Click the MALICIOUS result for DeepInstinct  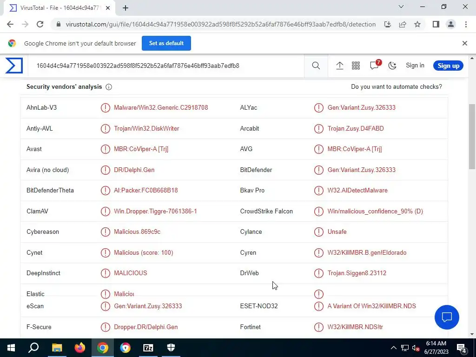pyautogui.click(x=131, y=273)
